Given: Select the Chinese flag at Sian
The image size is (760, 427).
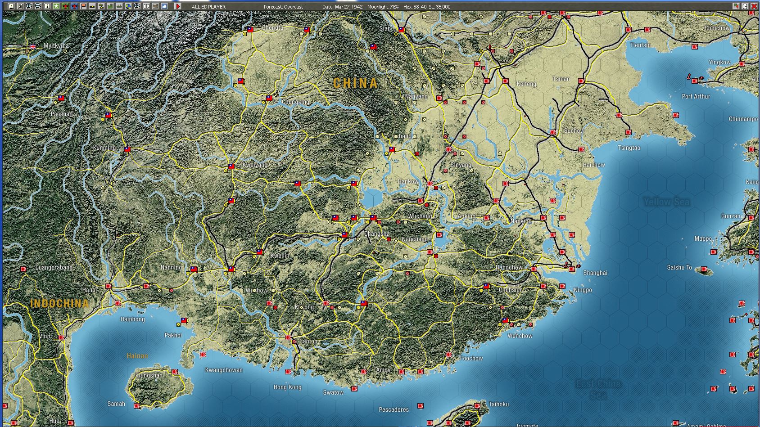Looking at the screenshot, I should coord(402,30).
